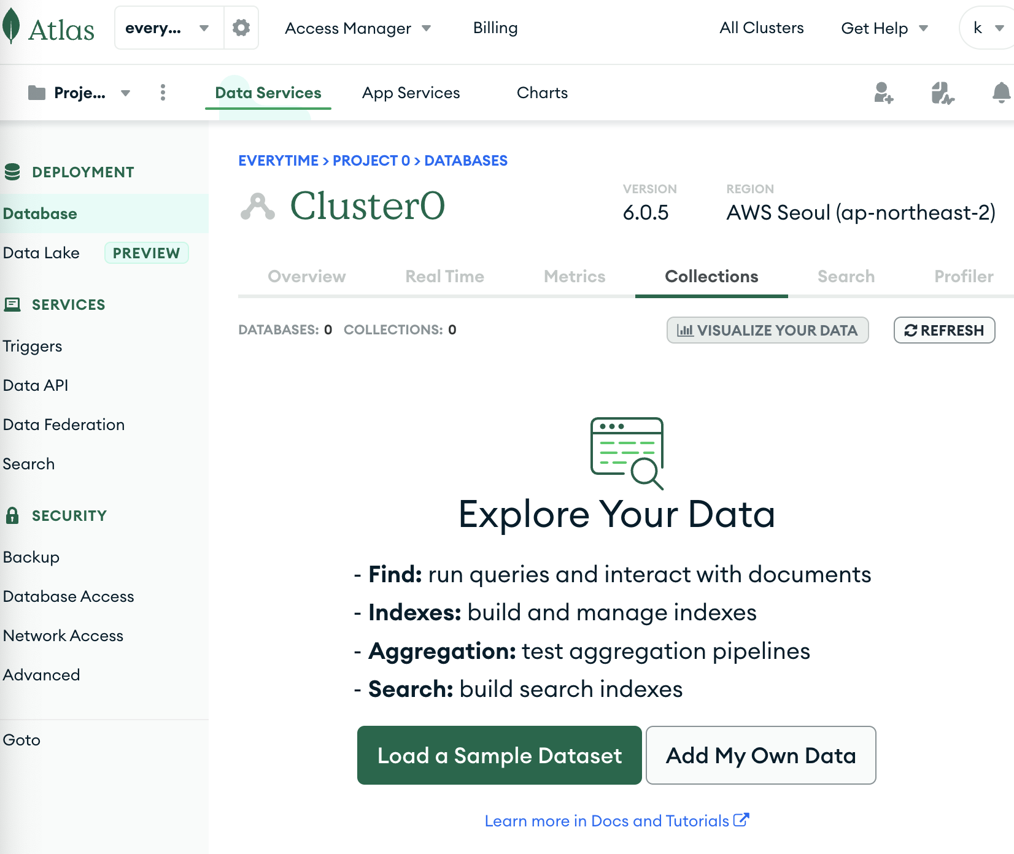
Task: Click the PREVIEW badge next to Data Lake
Action: tap(147, 253)
